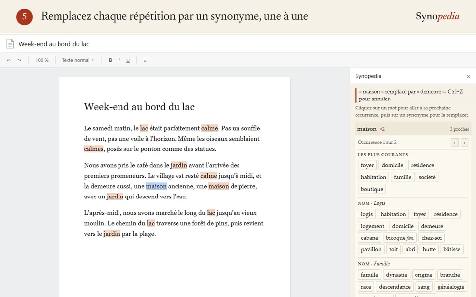This screenshot has height=297, width=476.
Task: Click the '3 proches' label
Action: point(459,129)
